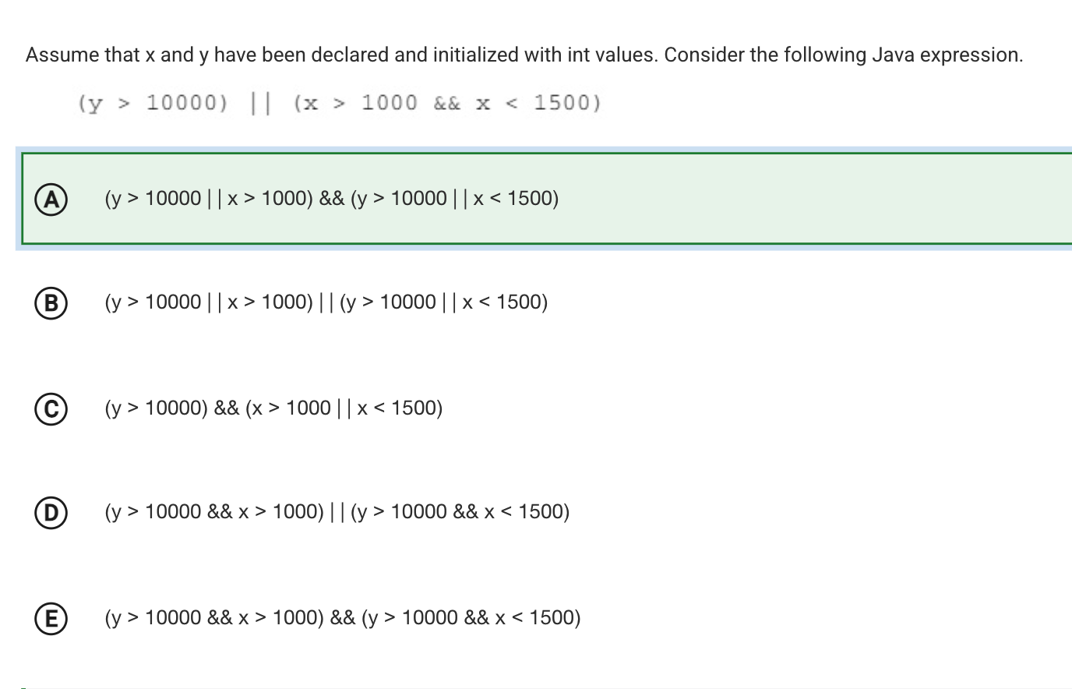Pick the circled D answer bubble
The width and height of the screenshot is (1072, 689).
tap(51, 512)
